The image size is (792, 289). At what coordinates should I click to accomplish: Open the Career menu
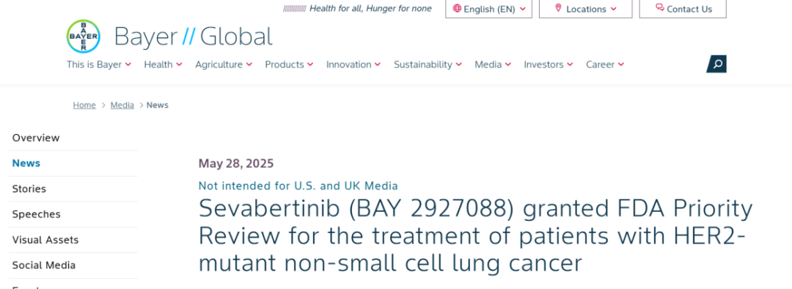pos(605,65)
